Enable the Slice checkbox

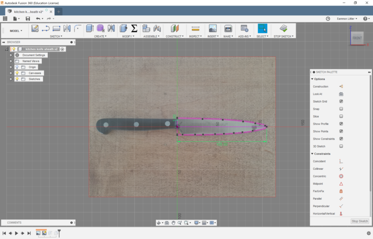click(341, 117)
